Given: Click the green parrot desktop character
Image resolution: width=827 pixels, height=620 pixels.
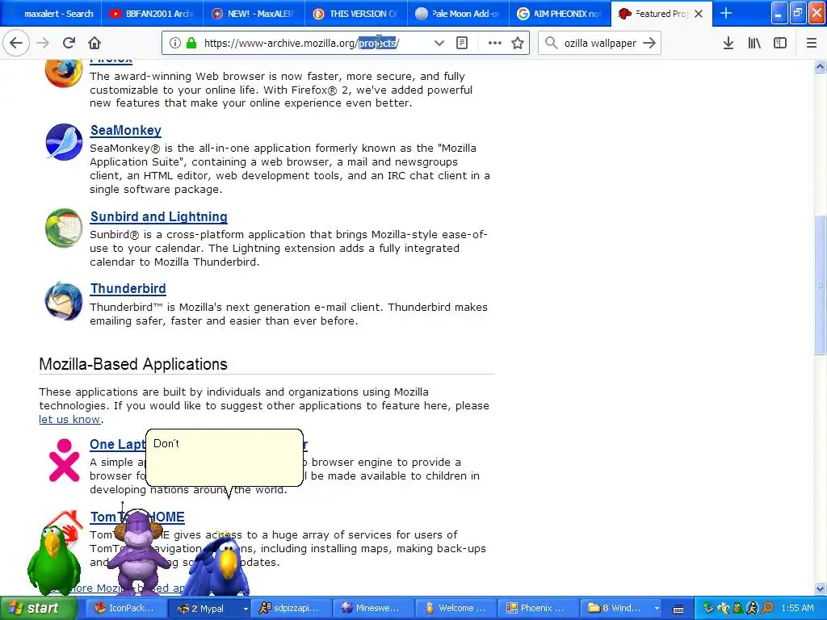Looking at the screenshot, I should 53,560.
